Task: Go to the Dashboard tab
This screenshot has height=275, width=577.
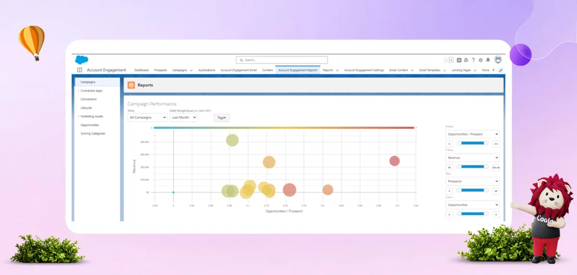Action: (141, 70)
